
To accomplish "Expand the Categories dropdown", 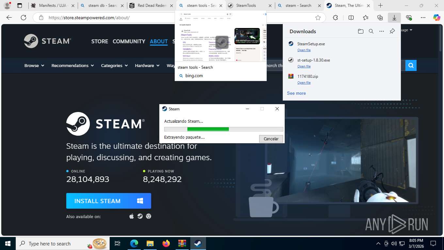I will (114, 65).
